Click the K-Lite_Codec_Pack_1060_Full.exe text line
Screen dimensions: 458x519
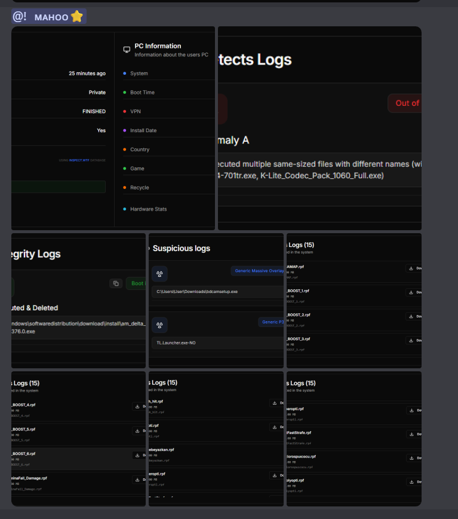pos(301,175)
